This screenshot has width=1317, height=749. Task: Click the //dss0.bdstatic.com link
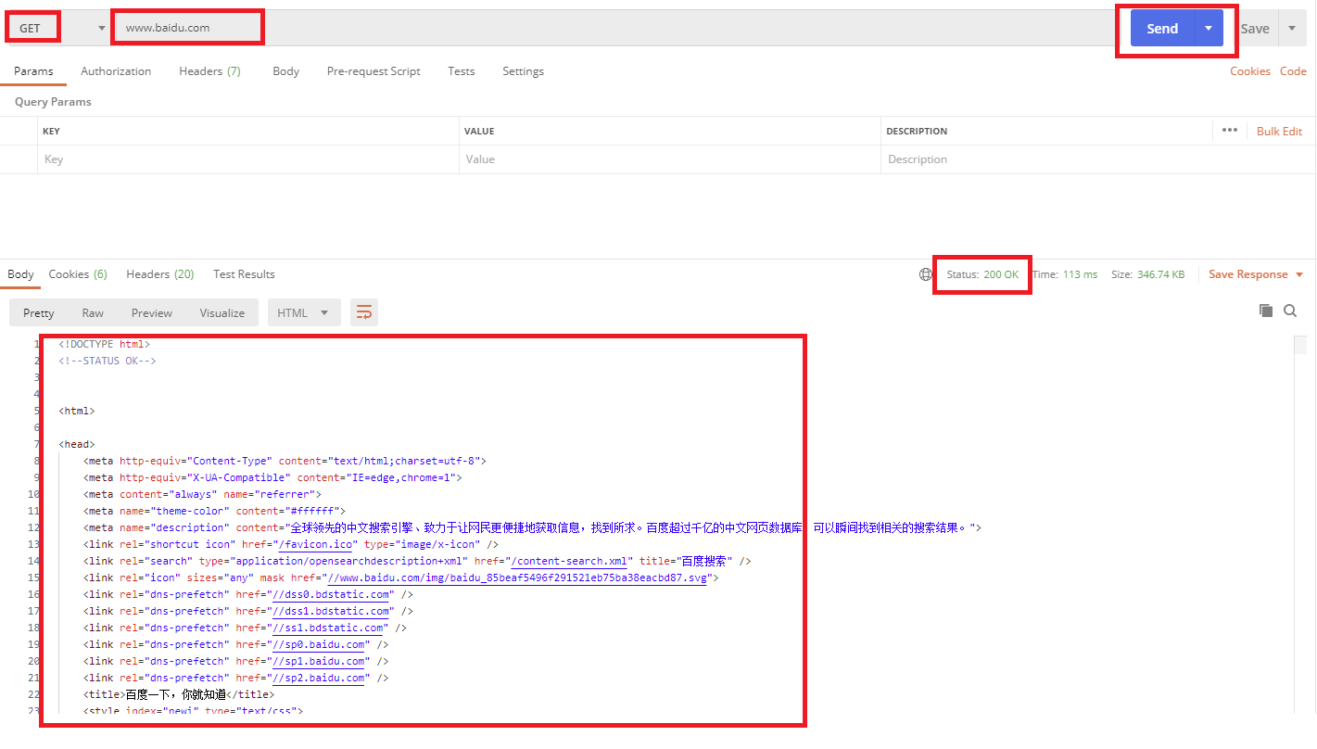click(x=330, y=594)
